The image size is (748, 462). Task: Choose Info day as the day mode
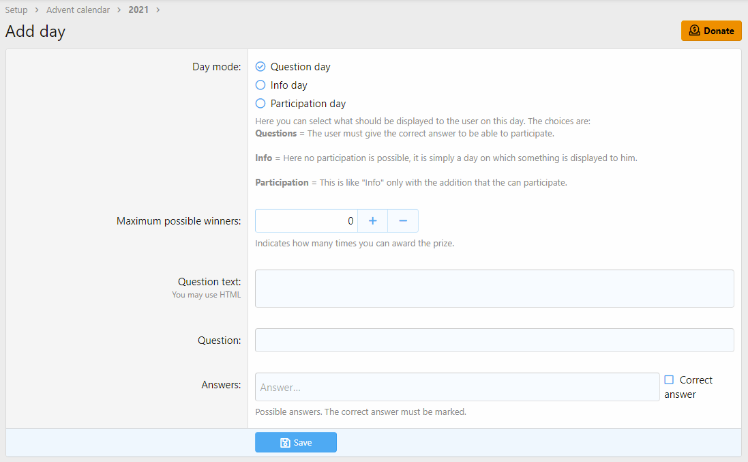point(260,85)
